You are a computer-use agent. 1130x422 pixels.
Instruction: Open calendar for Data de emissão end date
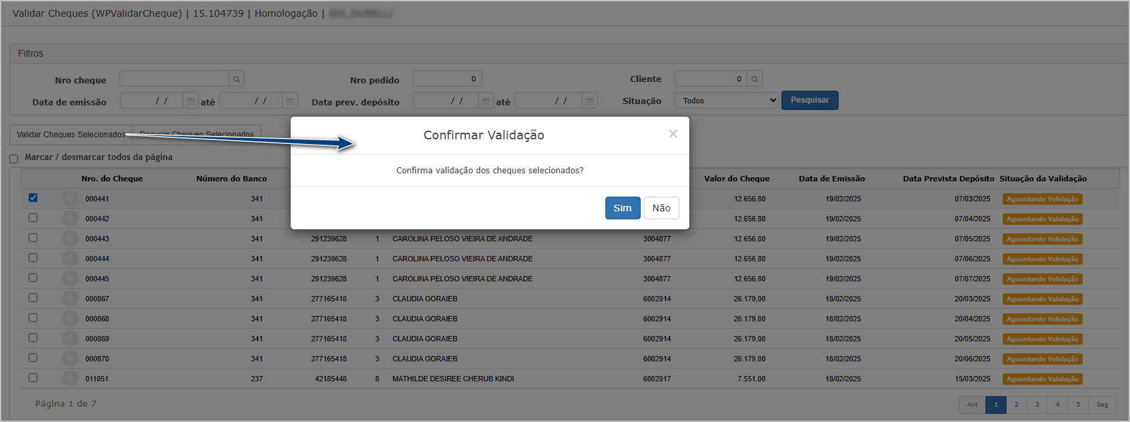[x=290, y=101]
